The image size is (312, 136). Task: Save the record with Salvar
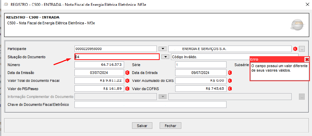pyautogui.click(x=142, y=125)
